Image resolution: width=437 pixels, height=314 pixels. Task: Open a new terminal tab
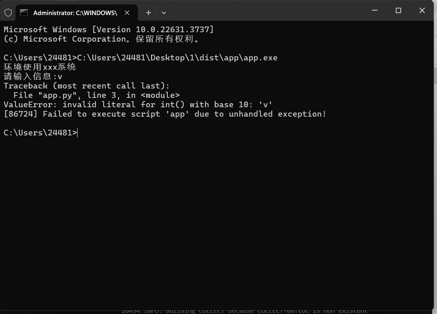149,13
